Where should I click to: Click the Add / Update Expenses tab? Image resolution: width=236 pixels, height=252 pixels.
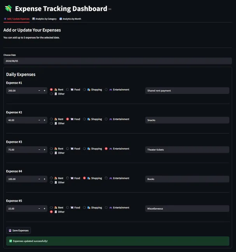click(x=17, y=19)
